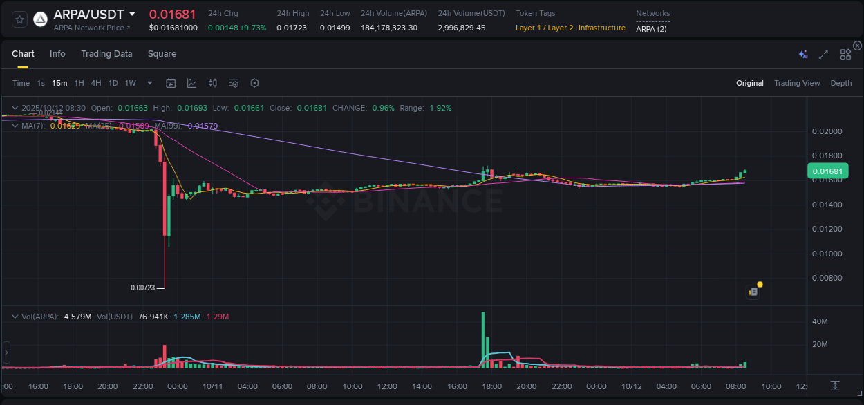Viewport: 864px width, 405px height.
Task: Collapse the OHLC info row chevron
Action: [15, 108]
